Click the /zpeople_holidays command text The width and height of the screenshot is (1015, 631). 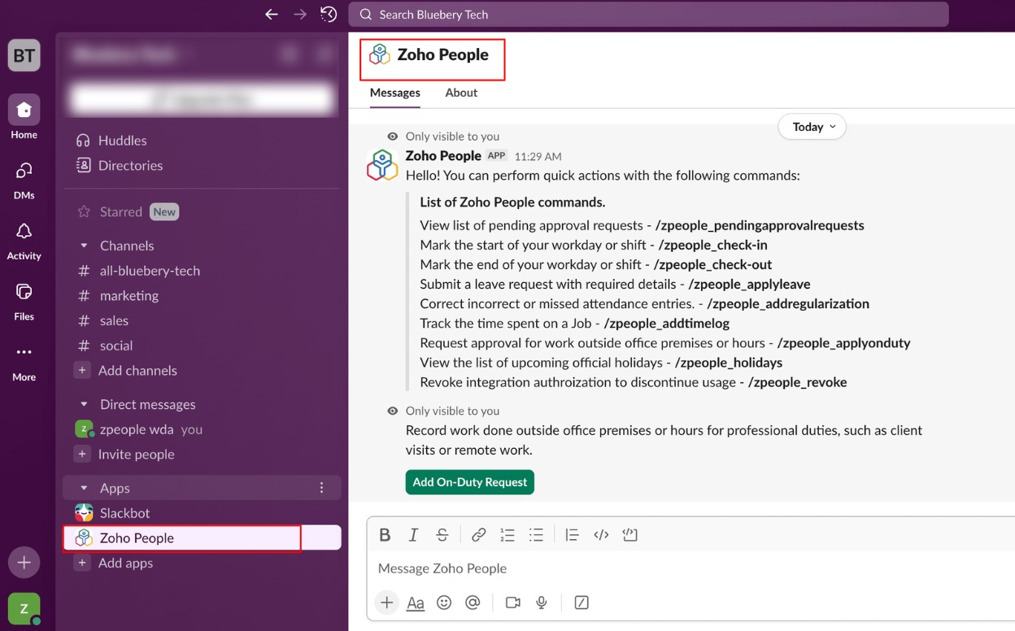729,363
